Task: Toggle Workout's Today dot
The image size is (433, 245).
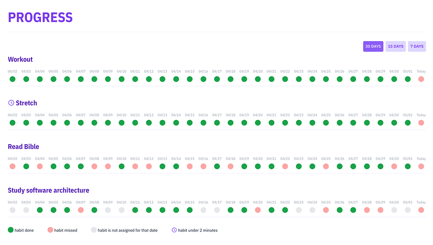Action: (x=421, y=79)
